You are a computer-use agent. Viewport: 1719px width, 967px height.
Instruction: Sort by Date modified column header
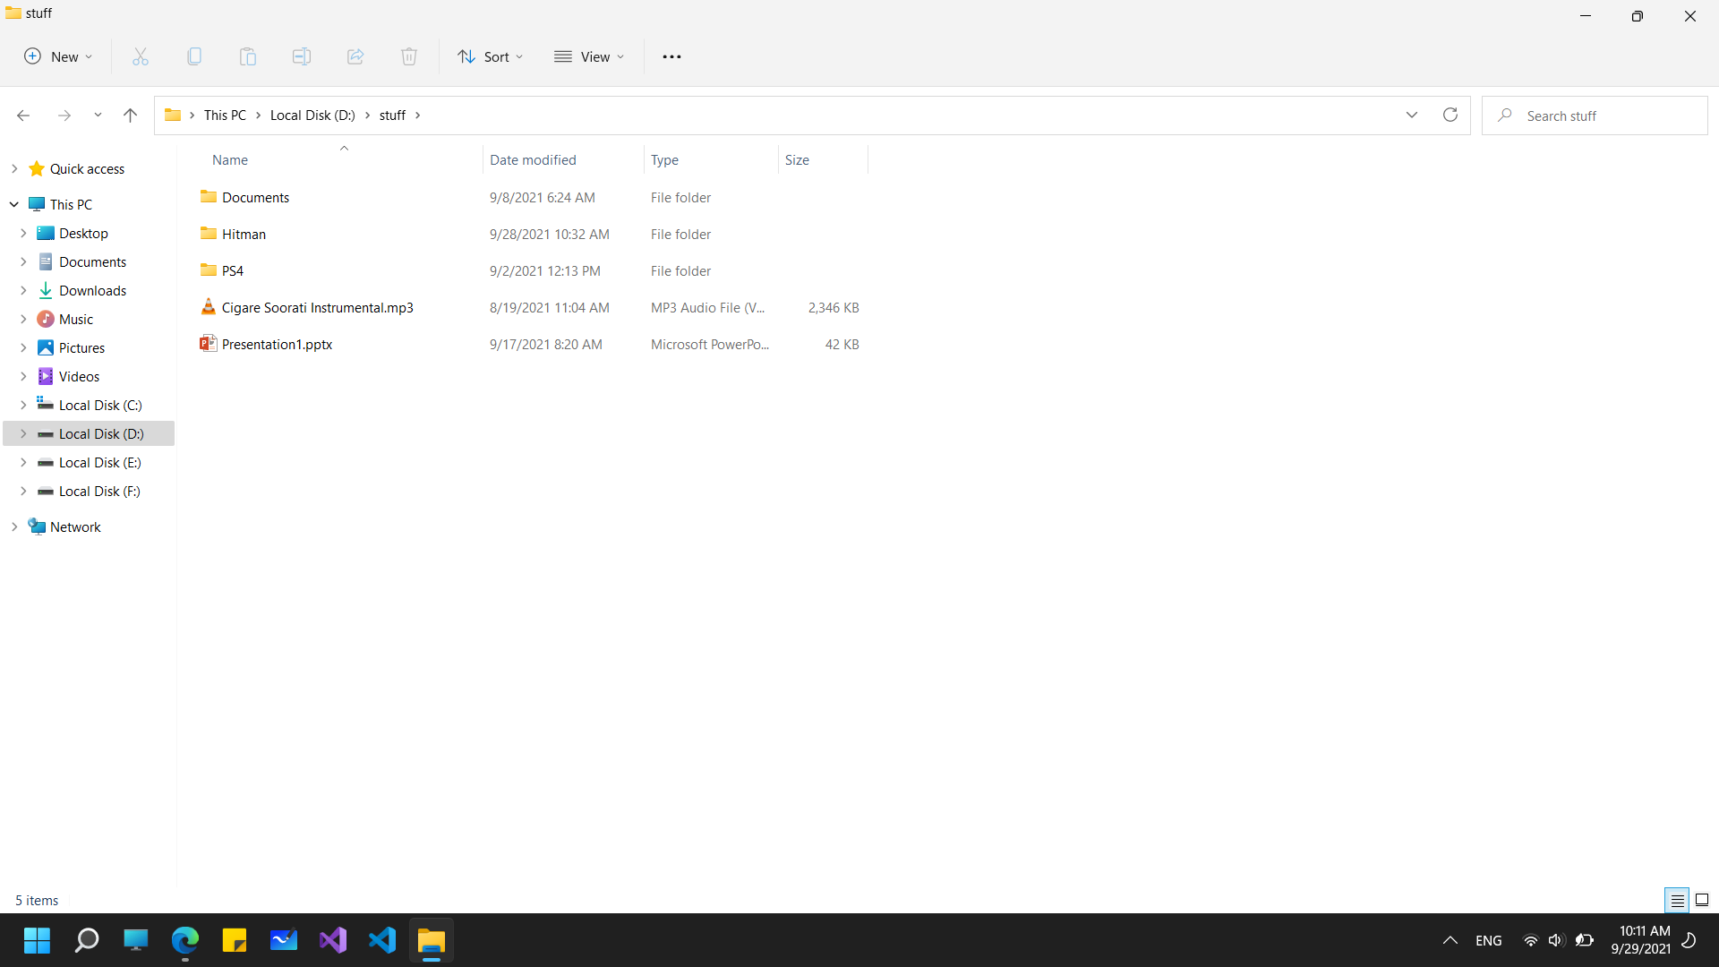[x=533, y=159]
